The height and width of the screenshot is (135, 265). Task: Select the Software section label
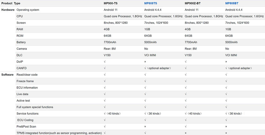pos(7,75)
